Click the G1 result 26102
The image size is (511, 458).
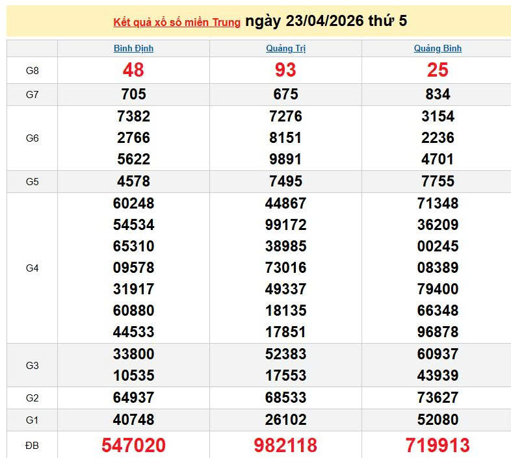285,420
